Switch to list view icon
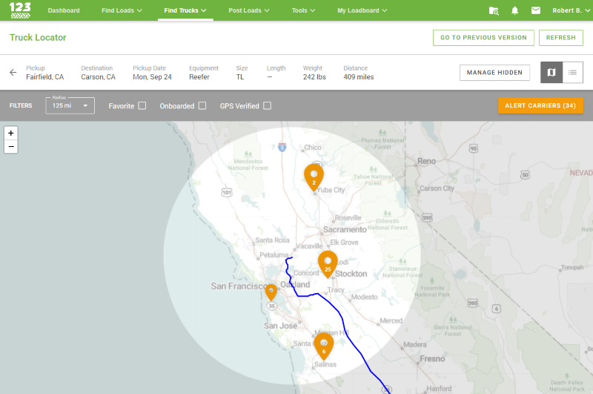The height and width of the screenshot is (394, 593). [x=572, y=72]
